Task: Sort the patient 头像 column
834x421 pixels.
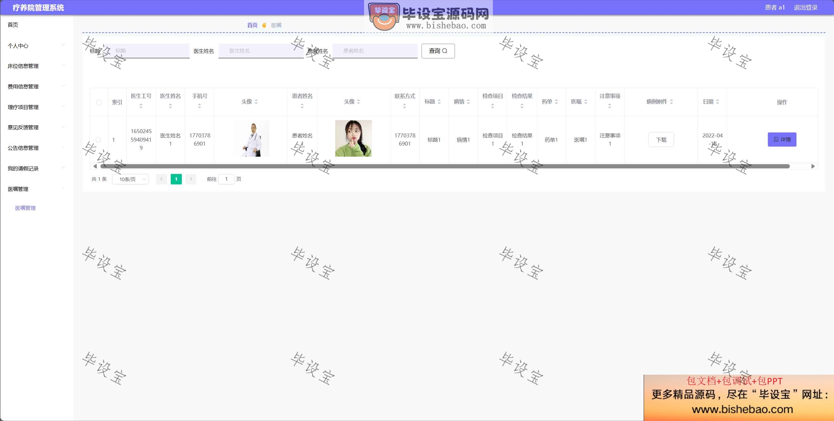Action: tap(358, 102)
